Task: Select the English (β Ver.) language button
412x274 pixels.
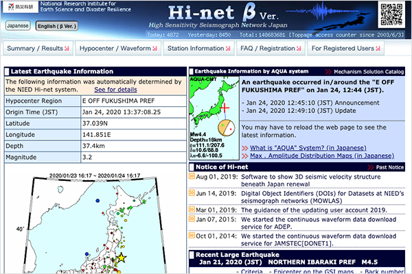Action: pyautogui.click(x=57, y=26)
